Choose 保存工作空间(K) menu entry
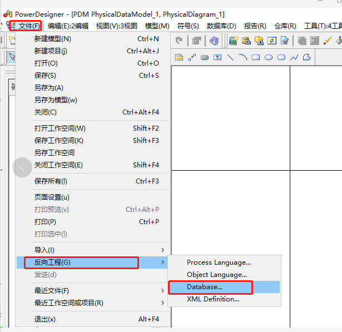The image size is (342, 332). 93,141
